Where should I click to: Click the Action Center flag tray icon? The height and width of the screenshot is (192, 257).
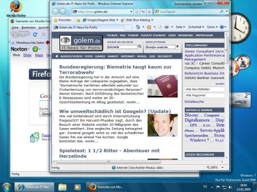218,187
